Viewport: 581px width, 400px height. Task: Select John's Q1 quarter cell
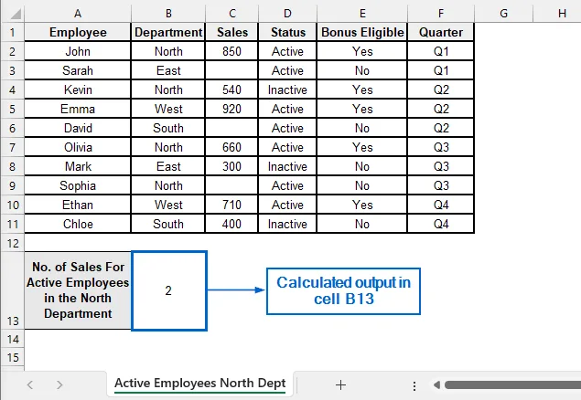click(441, 51)
